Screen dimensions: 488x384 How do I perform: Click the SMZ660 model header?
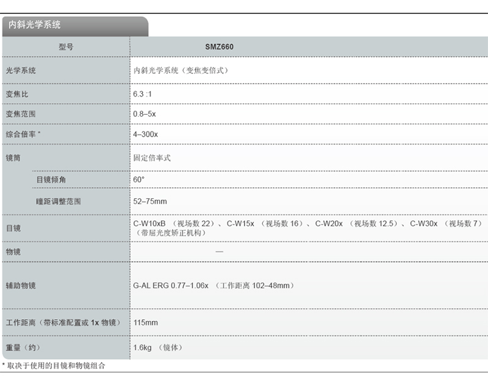(219, 47)
